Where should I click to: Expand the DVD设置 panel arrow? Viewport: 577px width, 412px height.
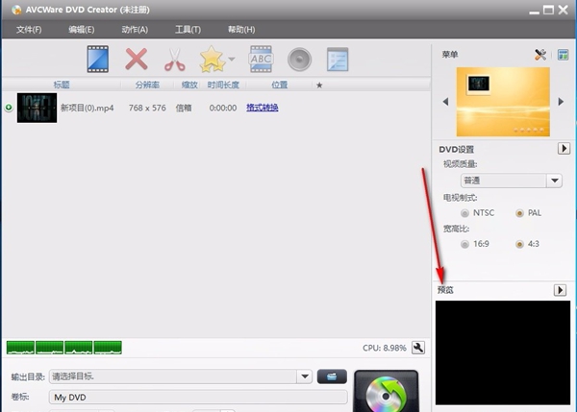coord(564,149)
